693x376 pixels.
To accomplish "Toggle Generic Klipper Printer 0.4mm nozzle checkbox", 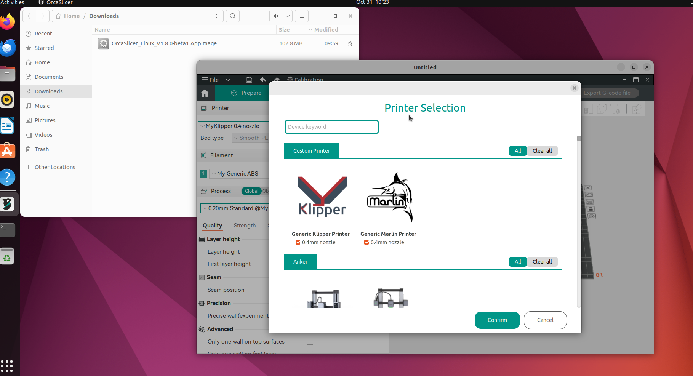I will pyautogui.click(x=298, y=242).
